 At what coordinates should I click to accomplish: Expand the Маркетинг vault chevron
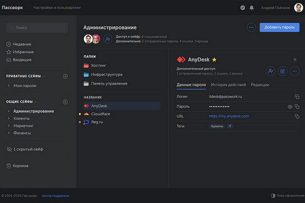tap(9, 126)
